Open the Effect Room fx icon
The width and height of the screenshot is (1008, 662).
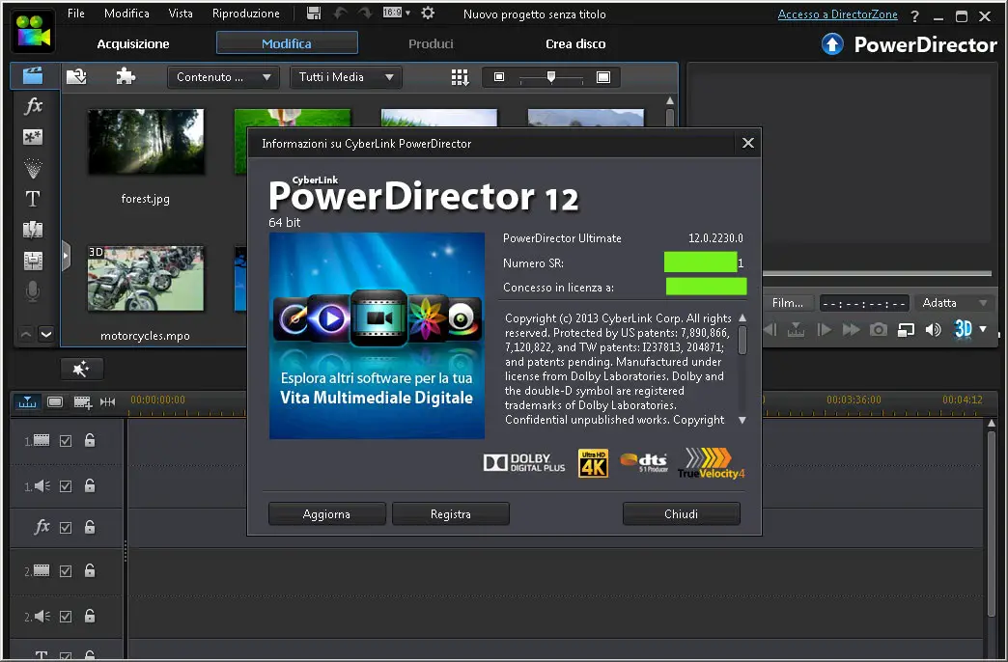[33, 106]
